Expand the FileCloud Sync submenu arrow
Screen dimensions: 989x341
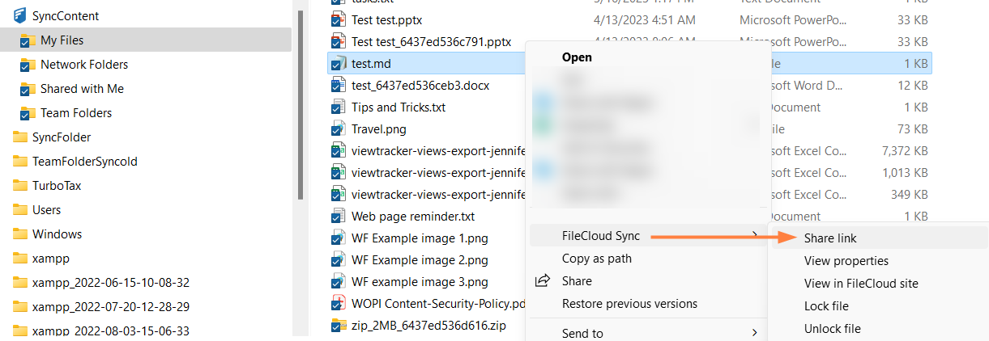click(755, 236)
